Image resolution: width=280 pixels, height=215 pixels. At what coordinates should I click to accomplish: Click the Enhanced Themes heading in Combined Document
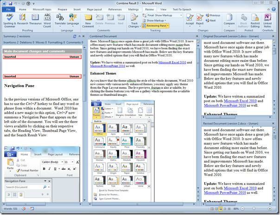coord(103,74)
